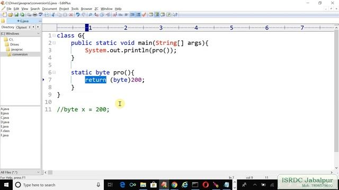
Task: Switch to the Directory panel tab
Action: pyautogui.click(x=7, y=27)
